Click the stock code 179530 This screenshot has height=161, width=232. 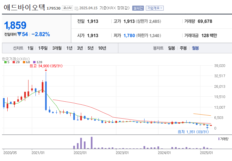click(x=53, y=8)
